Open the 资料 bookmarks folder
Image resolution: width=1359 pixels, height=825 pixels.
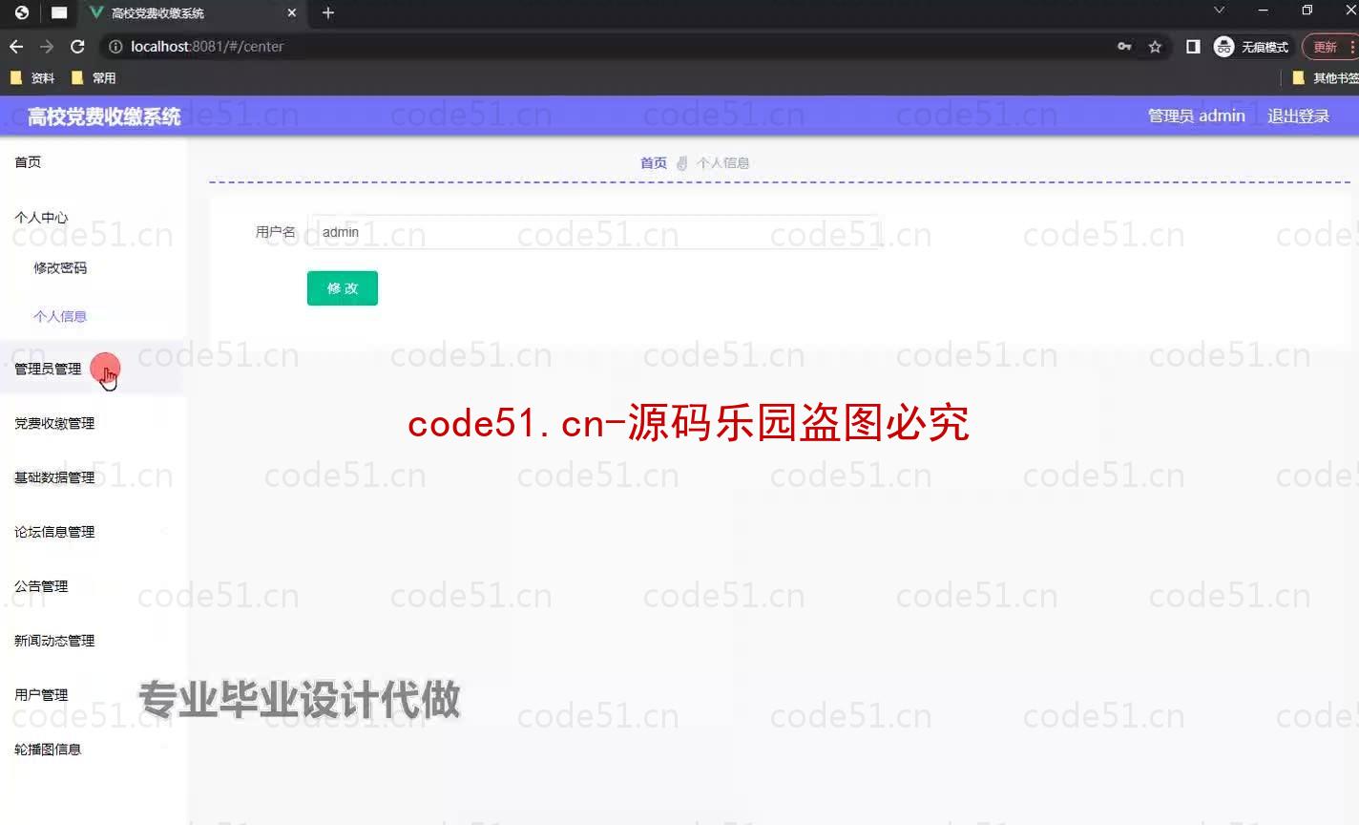coord(32,78)
